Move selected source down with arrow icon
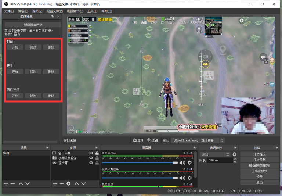Screen dimensions: 282x196 (84, 183)
